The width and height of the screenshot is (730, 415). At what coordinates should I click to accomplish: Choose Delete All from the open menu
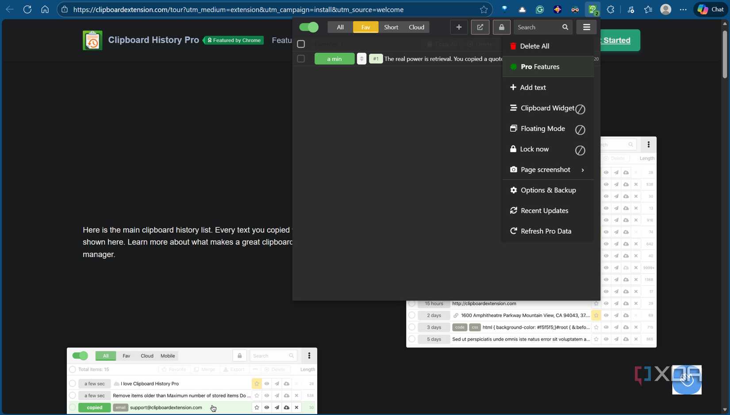coord(534,46)
